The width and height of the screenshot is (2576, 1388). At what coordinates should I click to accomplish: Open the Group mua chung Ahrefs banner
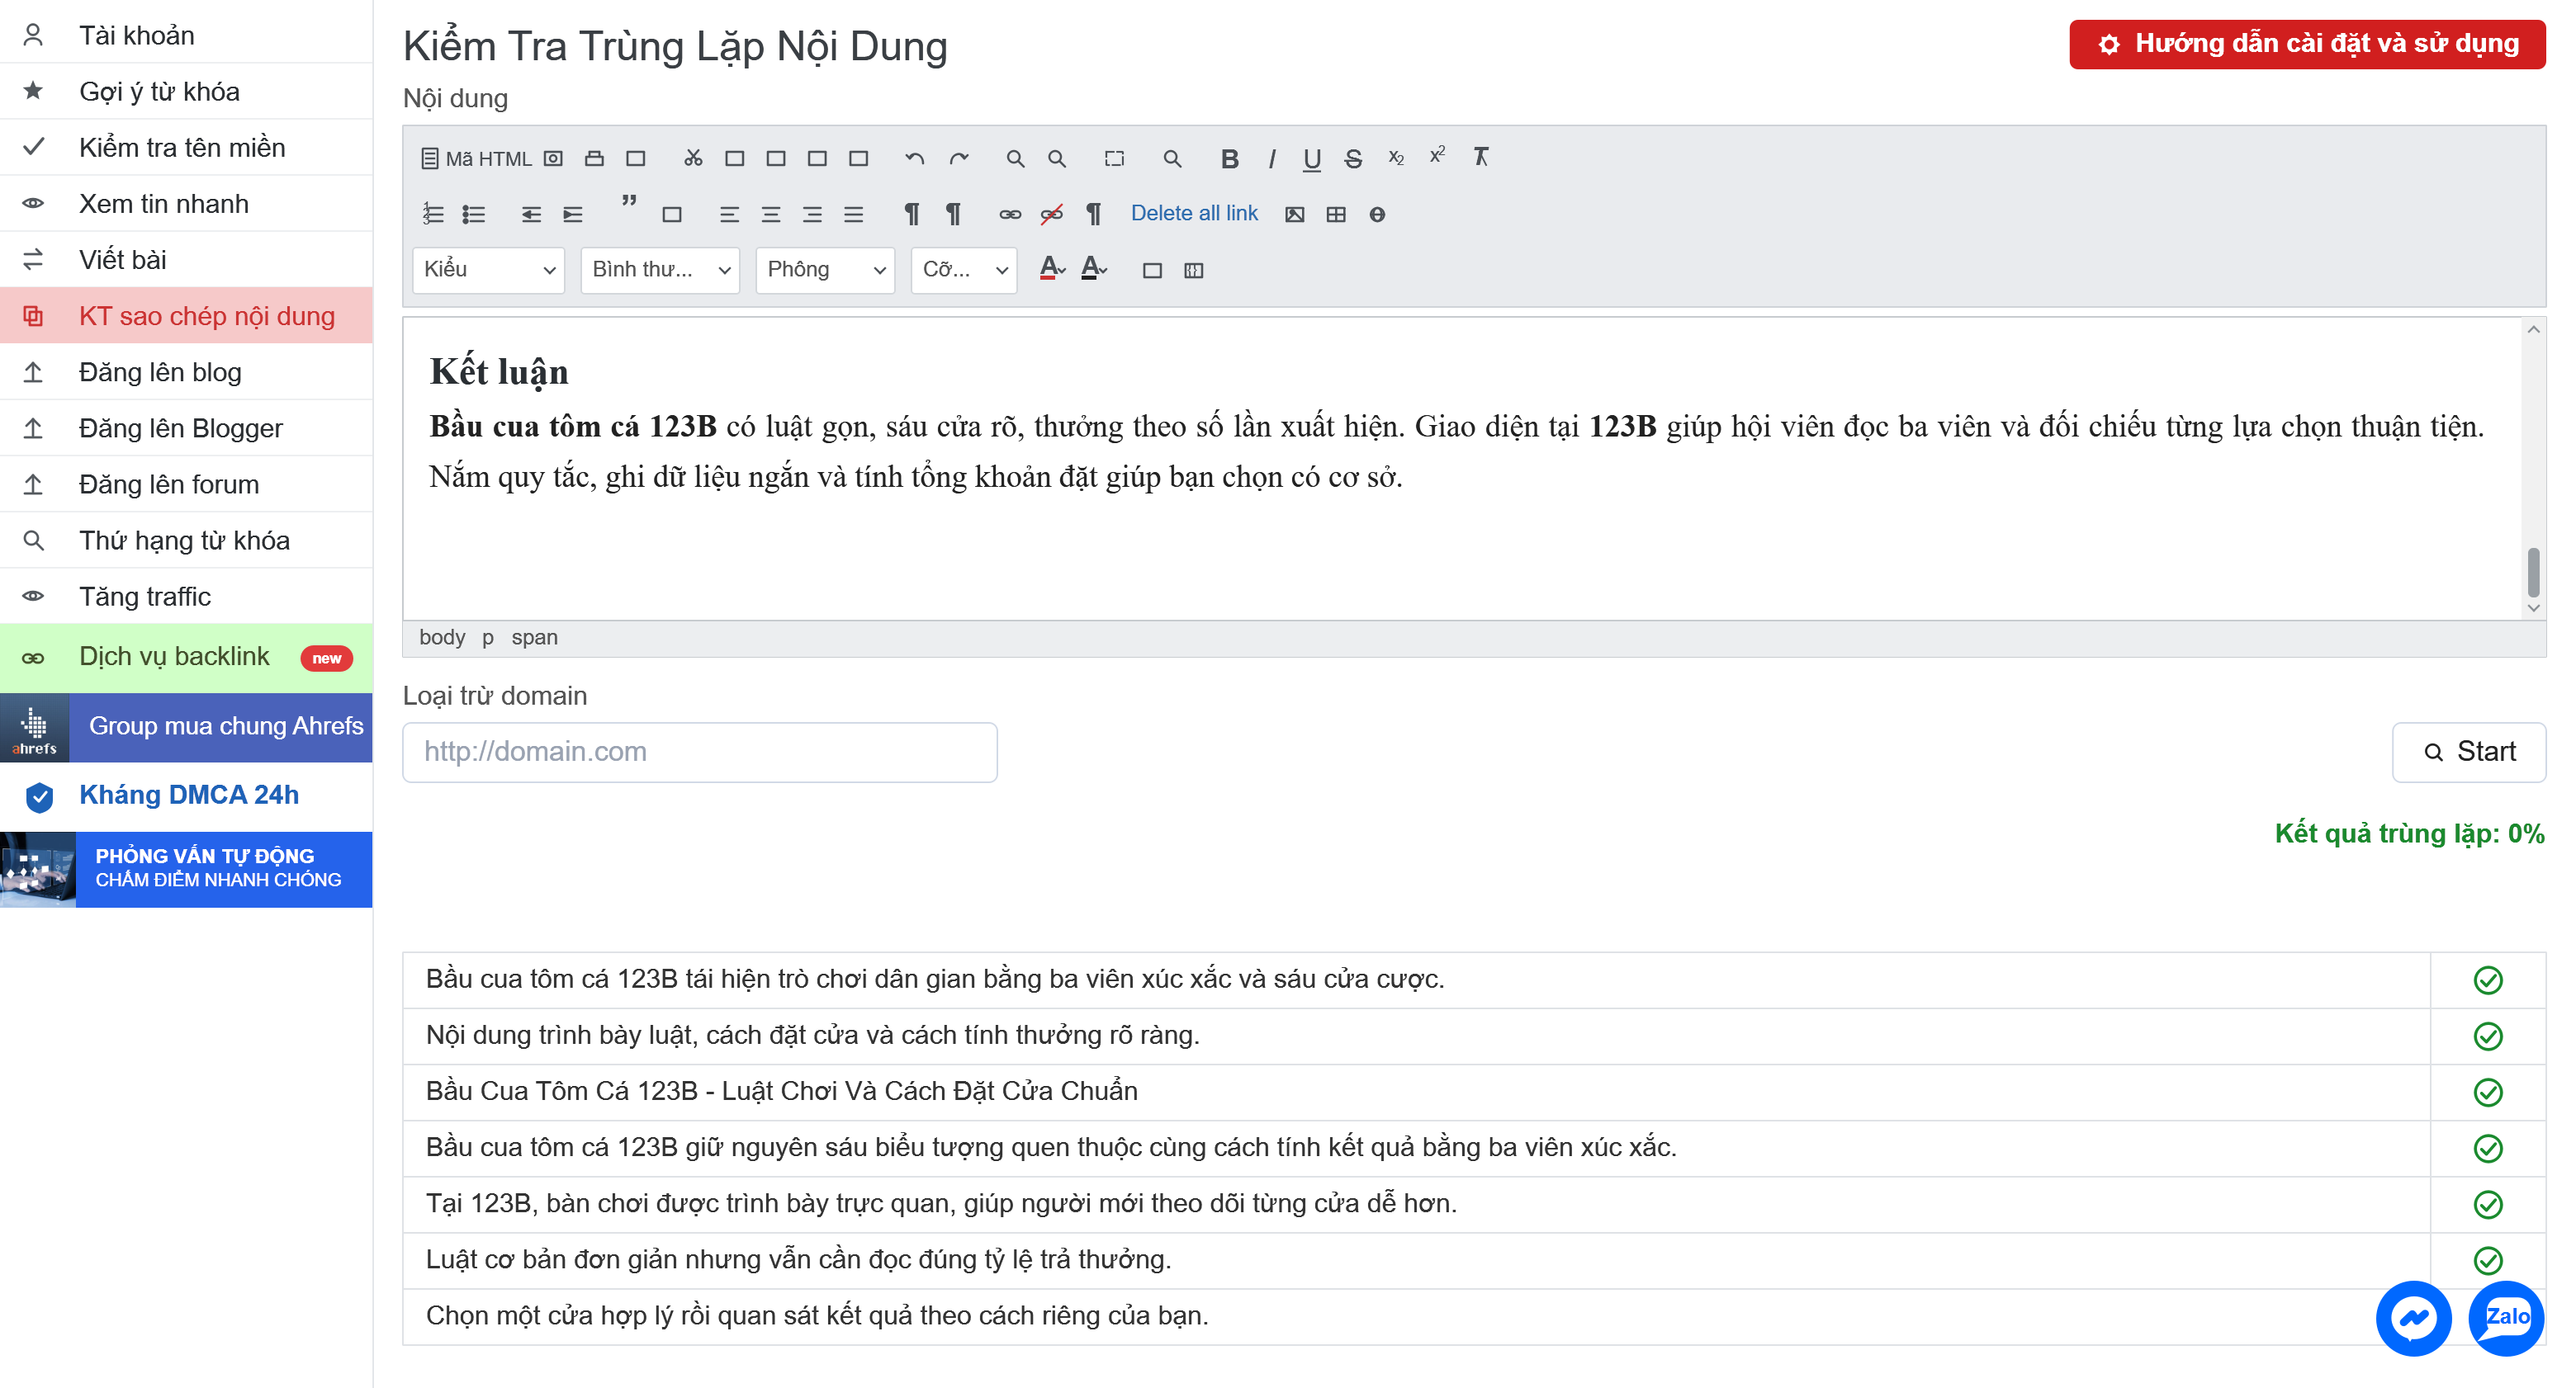pos(186,728)
